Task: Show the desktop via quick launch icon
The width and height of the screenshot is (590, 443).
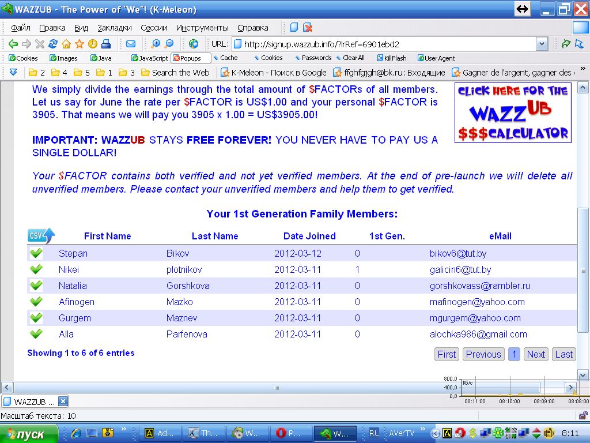Action: (x=92, y=433)
